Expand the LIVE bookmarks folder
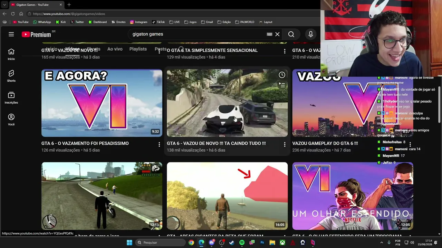The width and height of the screenshot is (442, 248). [174, 22]
